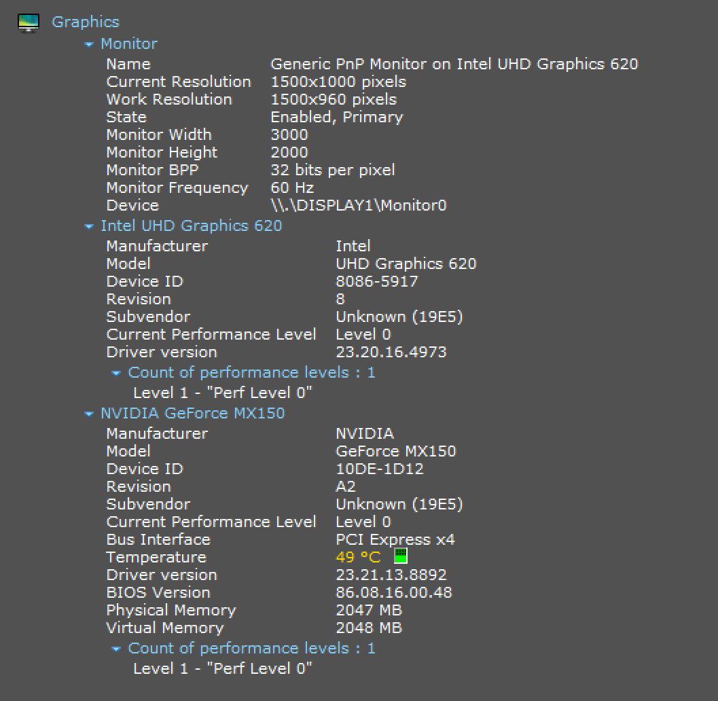
Task: Click the Monitor section title text
Action: pyautogui.click(x=128, y=43)
